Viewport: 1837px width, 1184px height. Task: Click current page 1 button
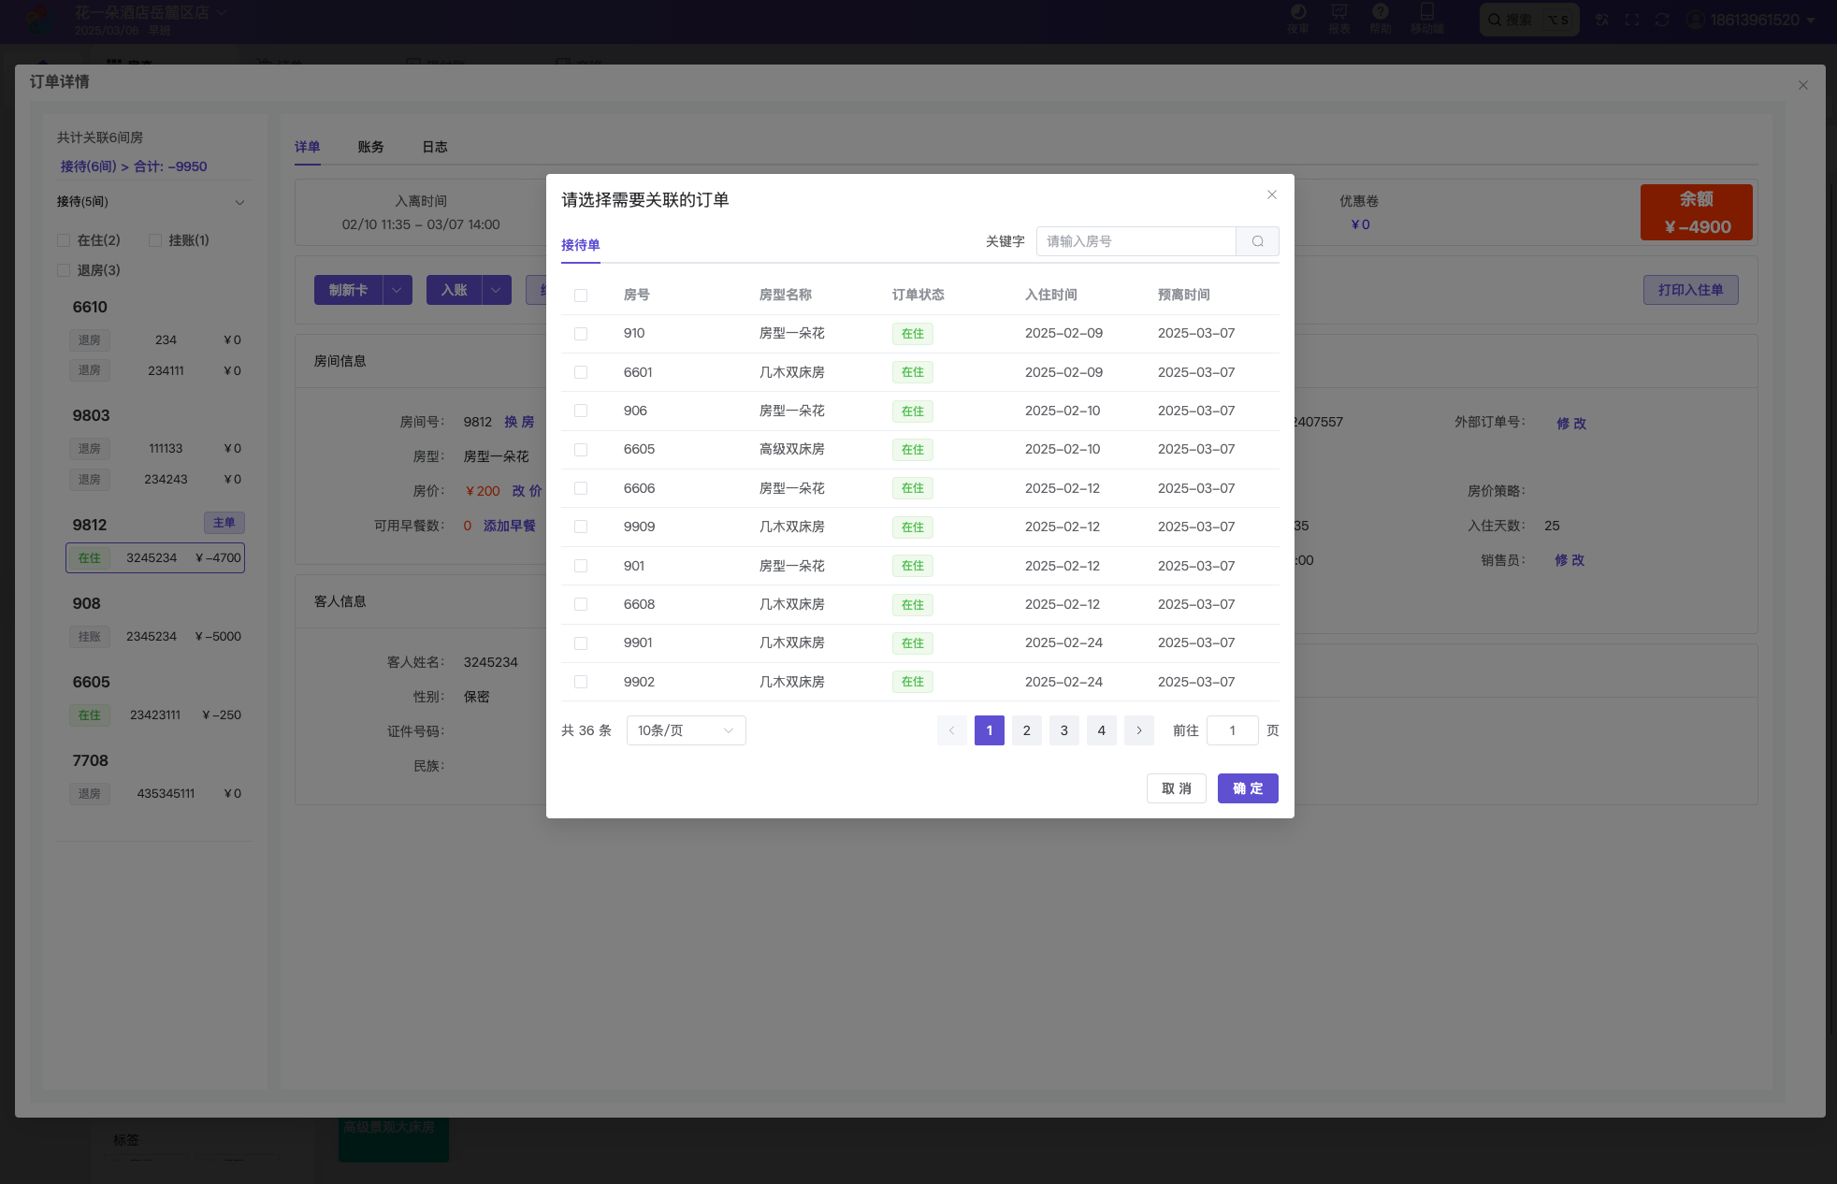(989, 730)
